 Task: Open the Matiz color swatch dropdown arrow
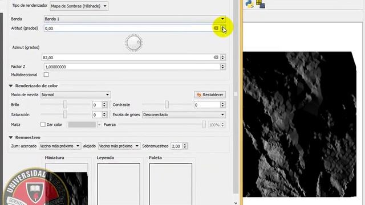[99, 125]
